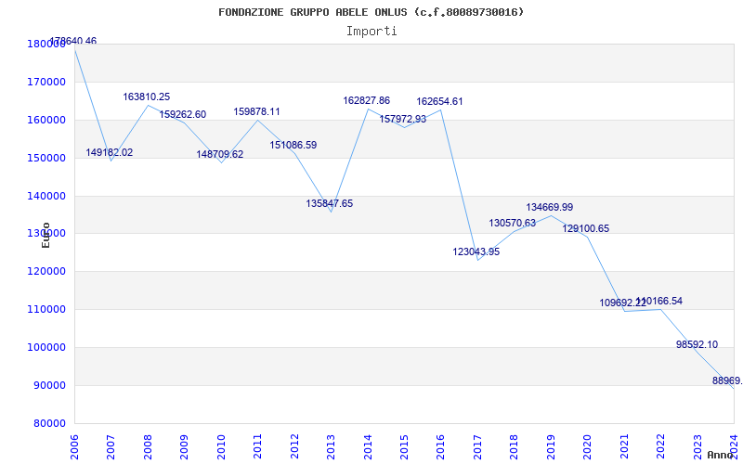This screenshot has width=743, height=464.
Task: Click x-axis year 2013
Action: [331, 445]
